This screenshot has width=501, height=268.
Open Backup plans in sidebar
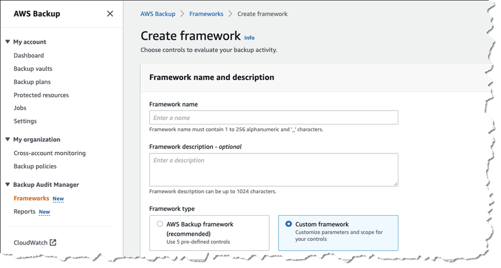pyautogui.click(x=32, y=82)
